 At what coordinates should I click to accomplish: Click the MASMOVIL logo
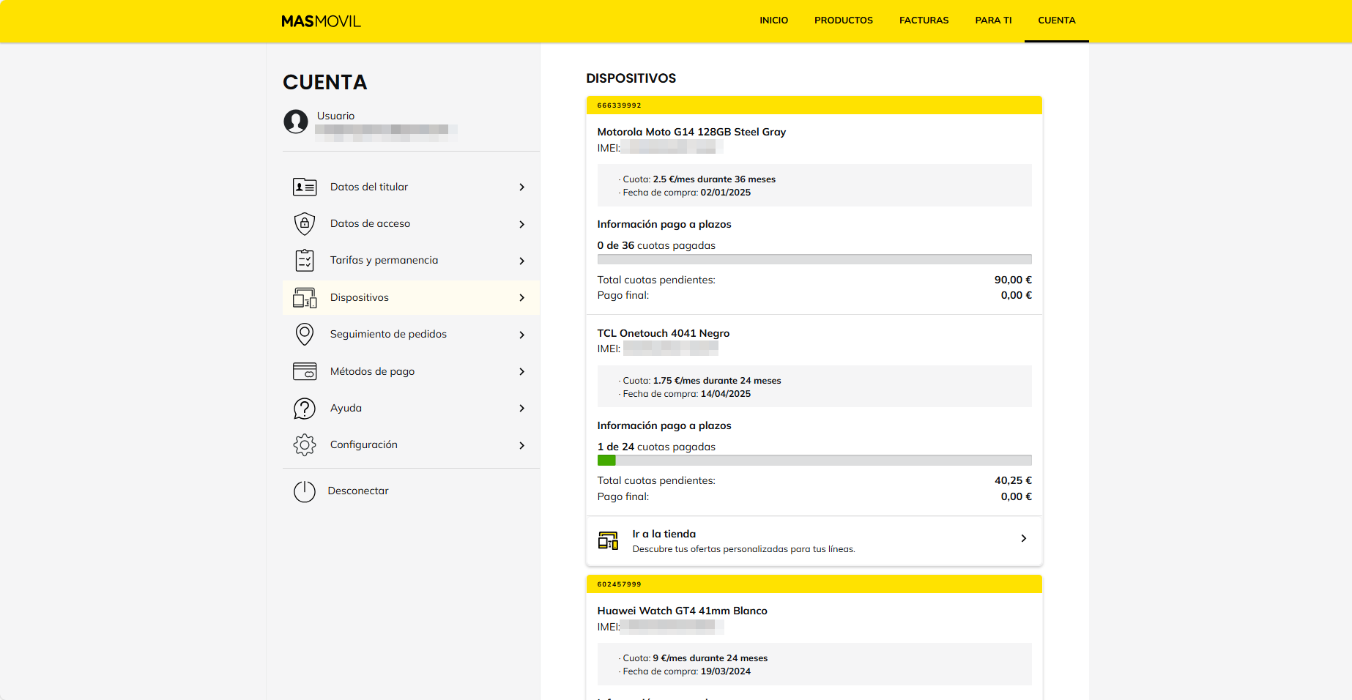(321, 21)
